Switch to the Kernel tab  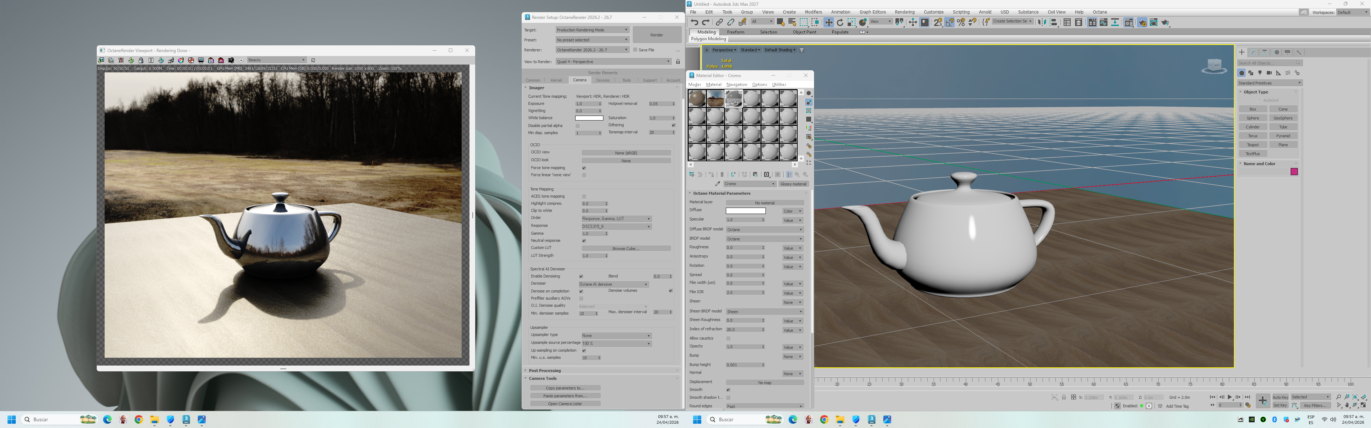pyautogui.click(x=556, y=80)
